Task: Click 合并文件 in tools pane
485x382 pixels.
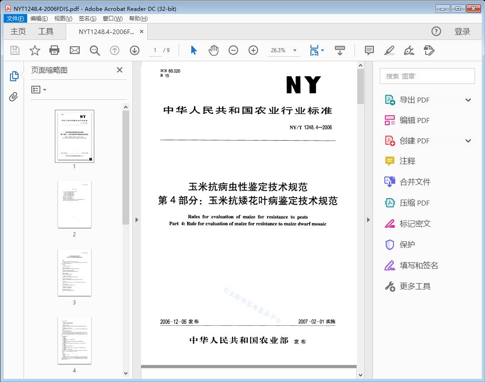Action: [415, 182]
